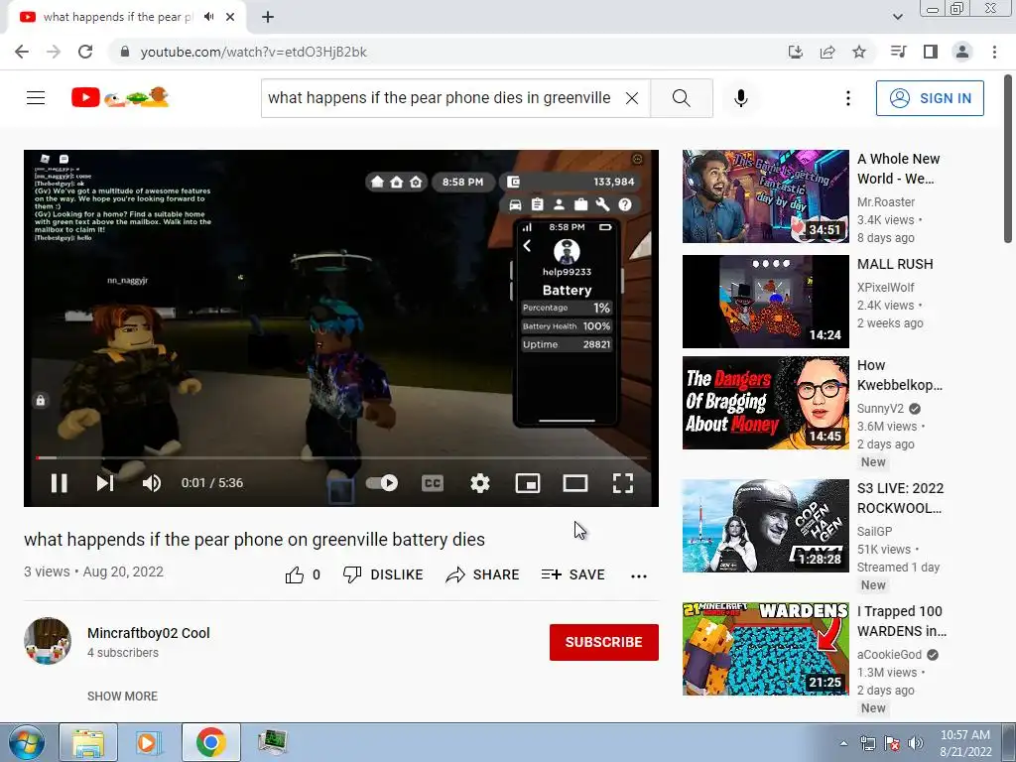Mute the video player volume
This screenshot has width=1016, height=762.
tap(152, 483)
